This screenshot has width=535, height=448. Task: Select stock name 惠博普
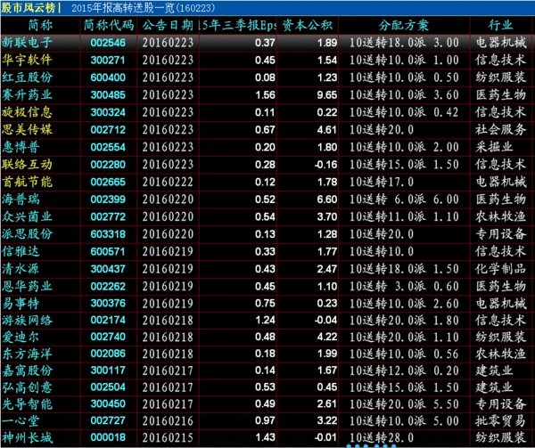[21, 147]
